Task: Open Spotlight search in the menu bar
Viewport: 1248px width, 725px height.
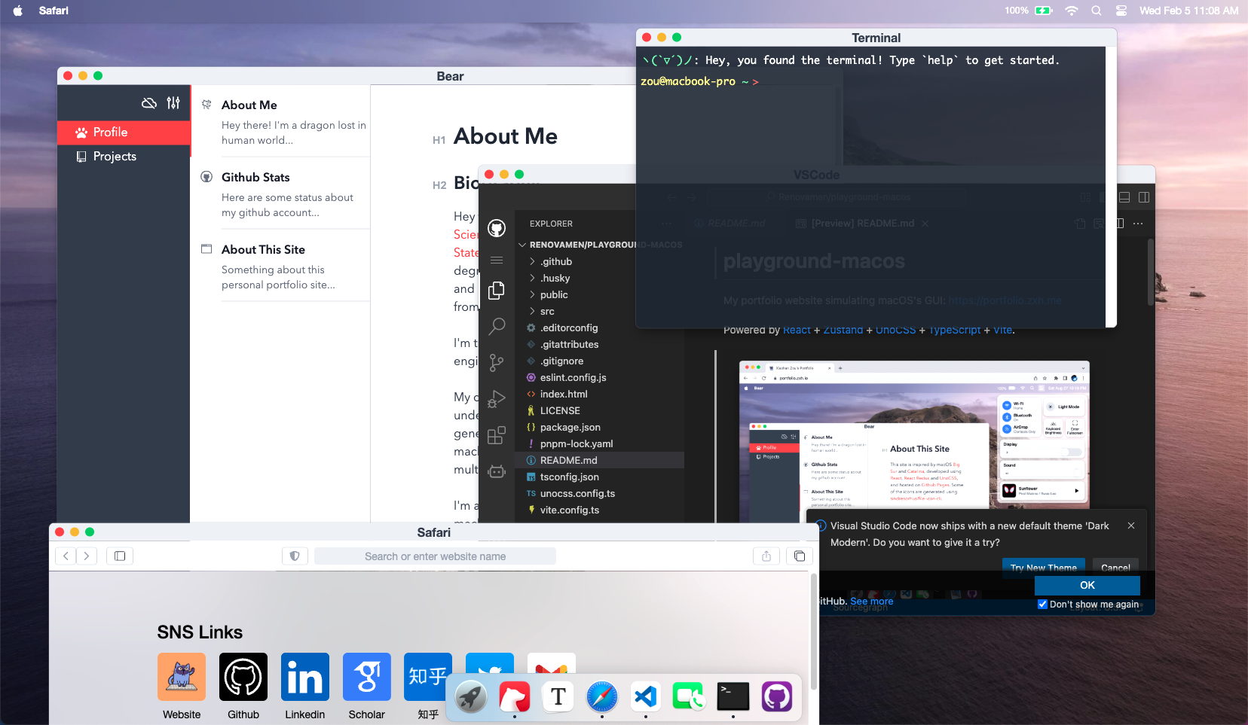Action: tap(1097, 11)
